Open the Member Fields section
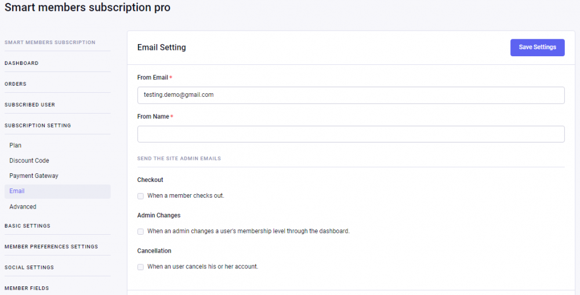The width and height of the screenshot is (580, 295). (x=27, y=288)
